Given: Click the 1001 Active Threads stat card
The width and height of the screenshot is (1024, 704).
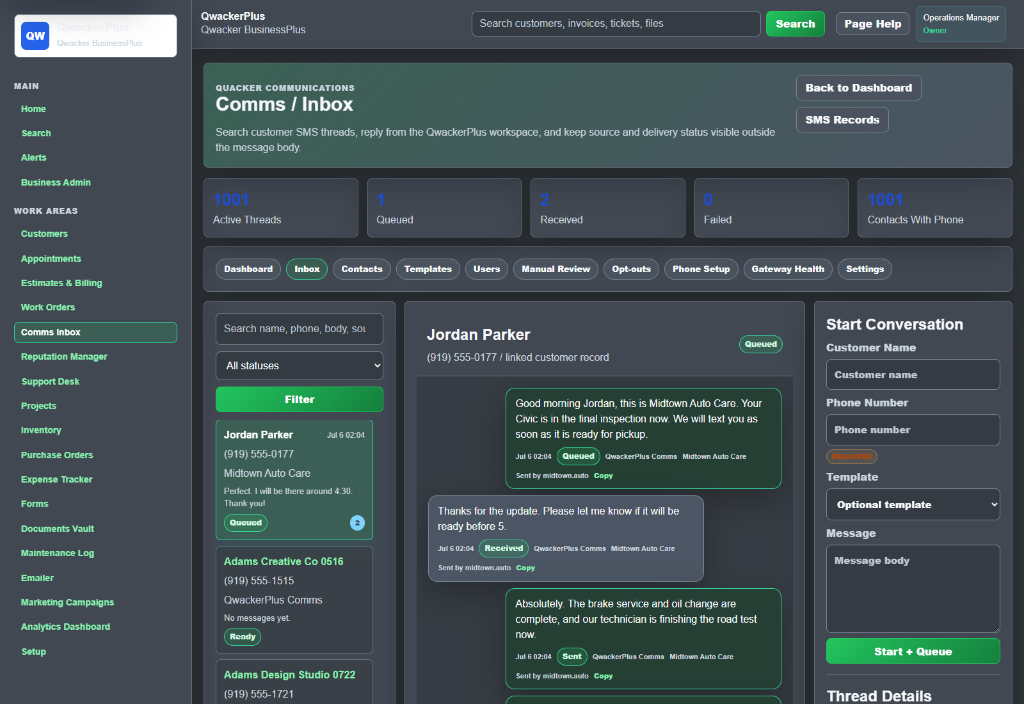Looking at the screenshot, I should (x=280, y=208).
